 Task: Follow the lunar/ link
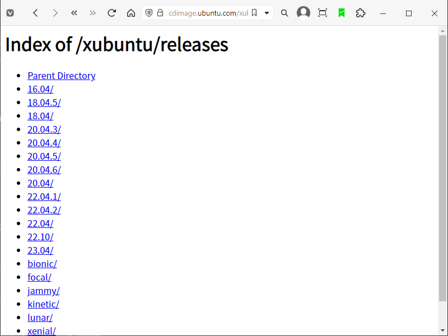(40, 318)
